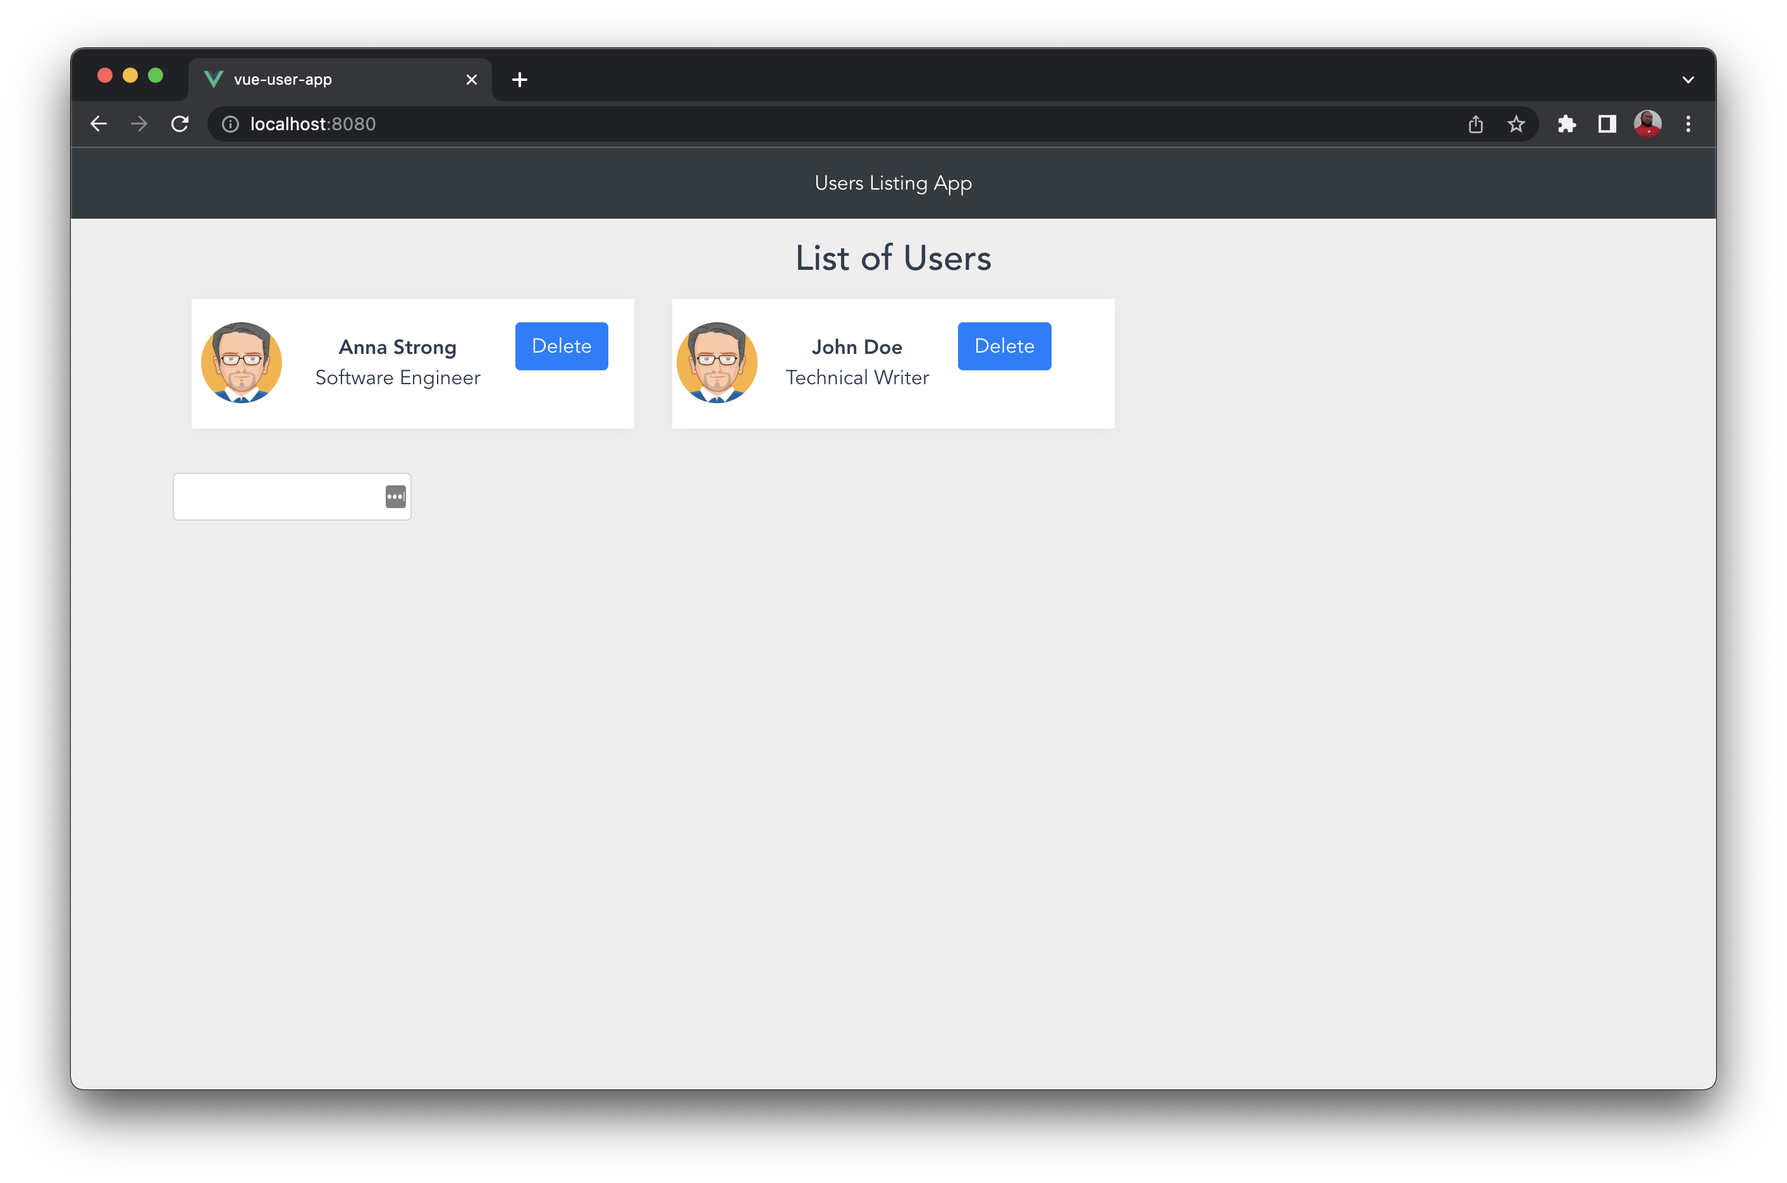Click the browser forward arrow
This screenshot has width=1787, height=1183.
[139, 124]
